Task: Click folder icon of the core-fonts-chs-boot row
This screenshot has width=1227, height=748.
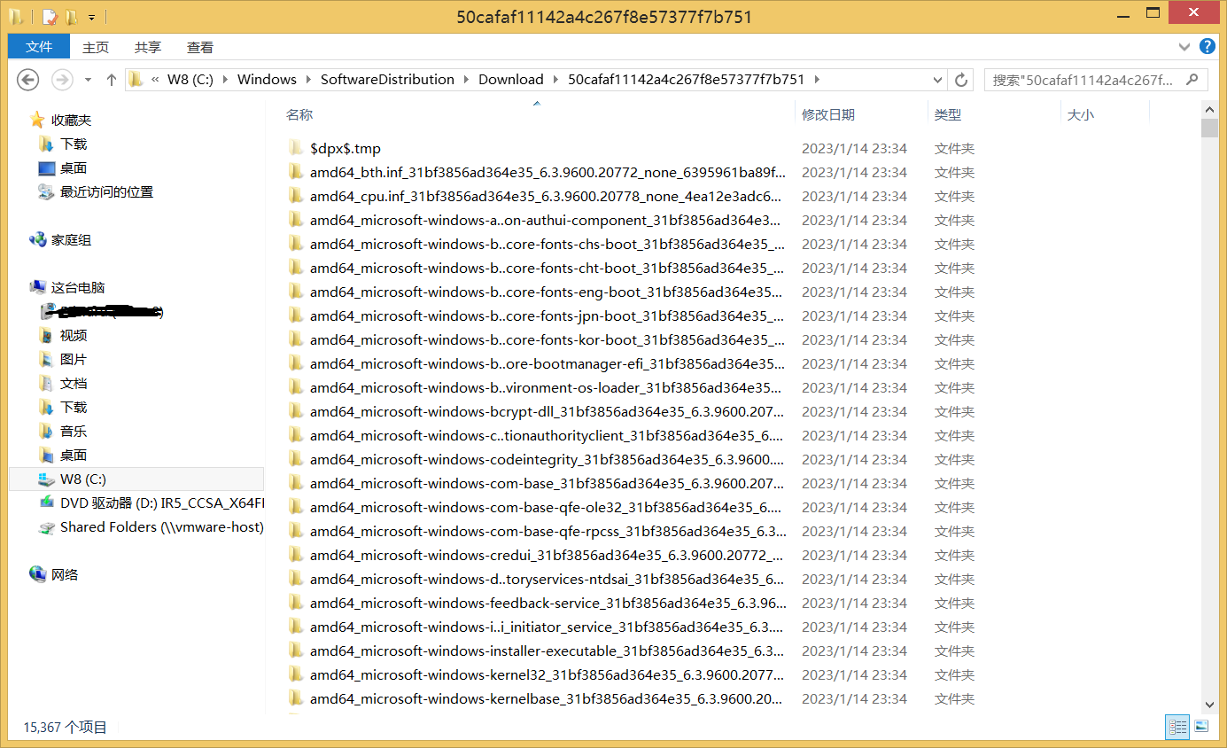Action: coord(296,244)
